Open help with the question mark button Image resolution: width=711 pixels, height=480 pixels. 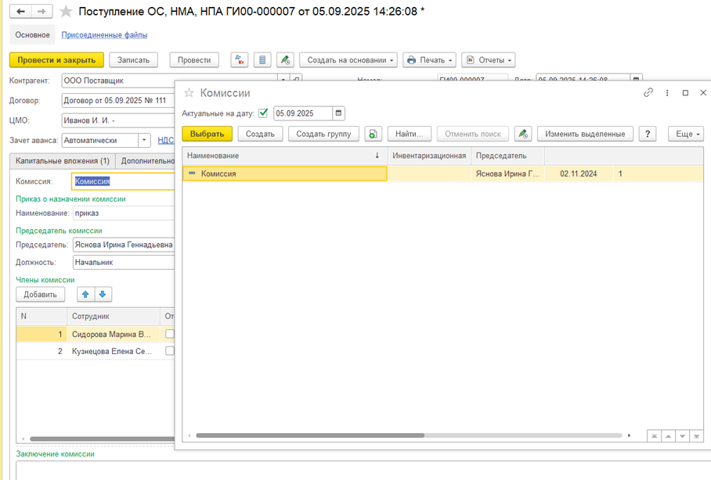[x=648, y=134]
